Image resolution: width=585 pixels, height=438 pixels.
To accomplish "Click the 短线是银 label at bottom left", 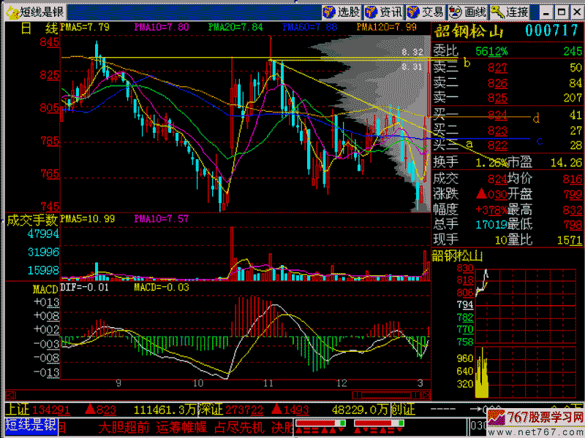I will 30,426.
